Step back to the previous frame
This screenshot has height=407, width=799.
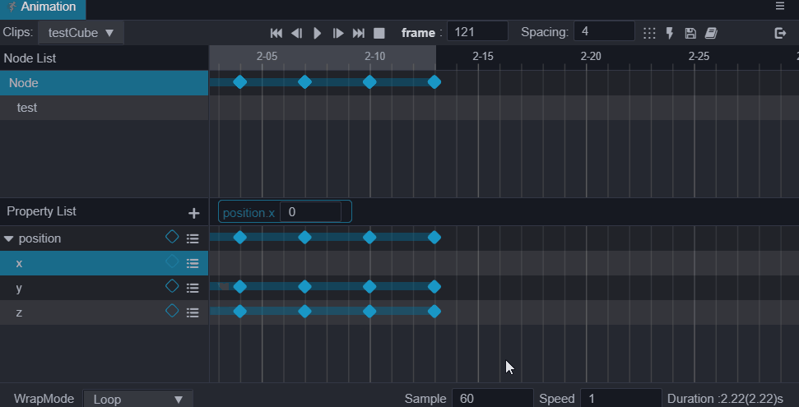tap(297, 33)
